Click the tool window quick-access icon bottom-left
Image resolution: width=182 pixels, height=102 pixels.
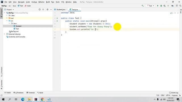[1, 95]
